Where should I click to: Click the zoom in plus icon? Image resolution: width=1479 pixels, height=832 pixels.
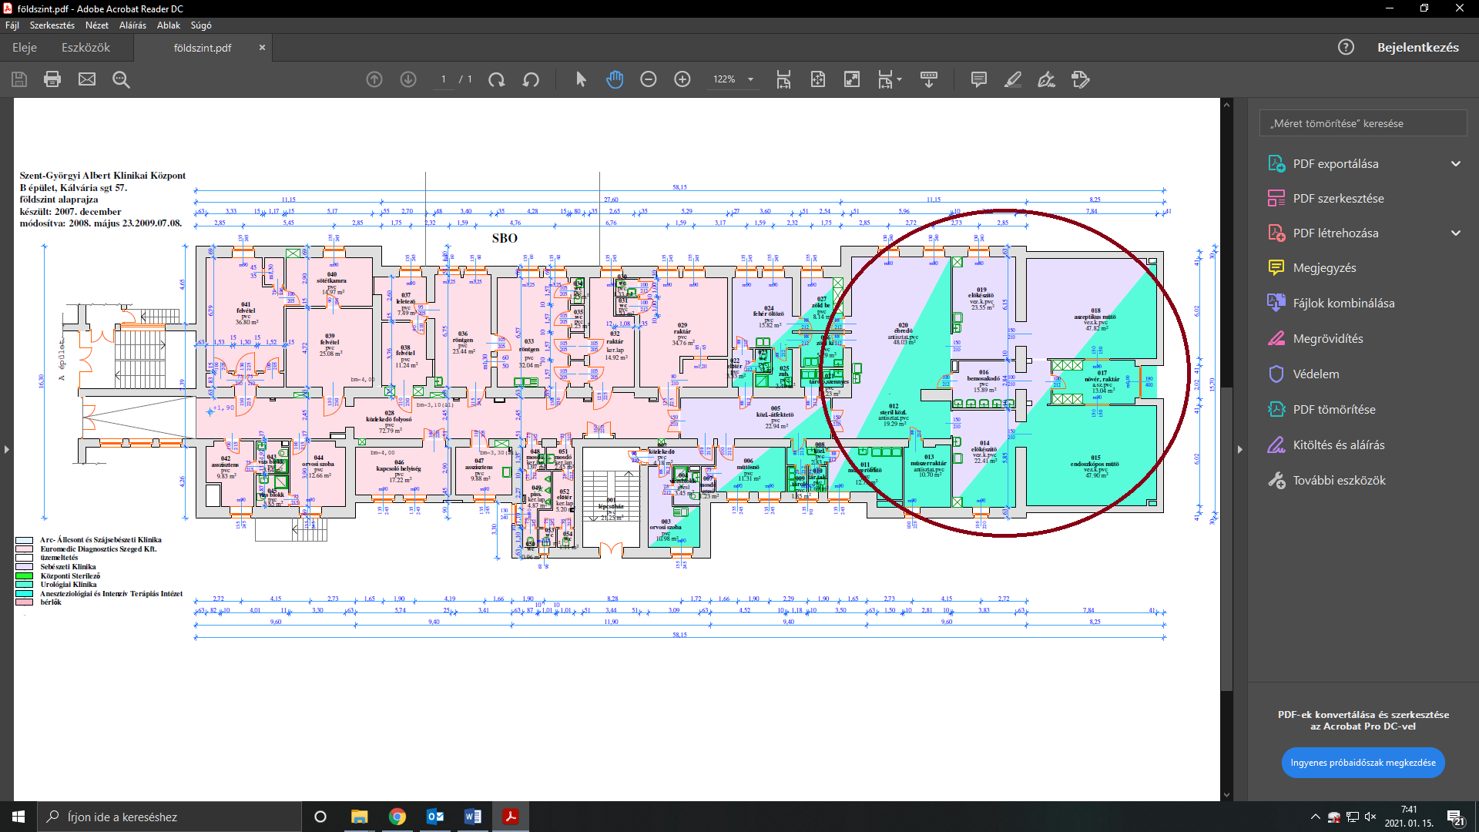(682, 79)
